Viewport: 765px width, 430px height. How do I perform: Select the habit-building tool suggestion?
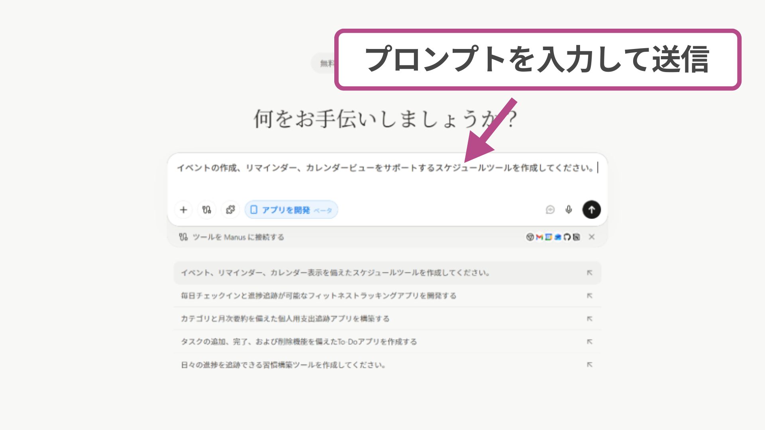pos(283,364)
